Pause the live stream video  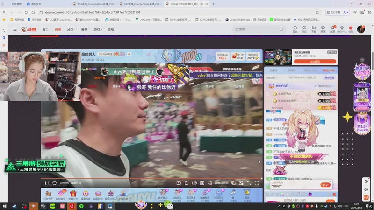pos(46,183)
